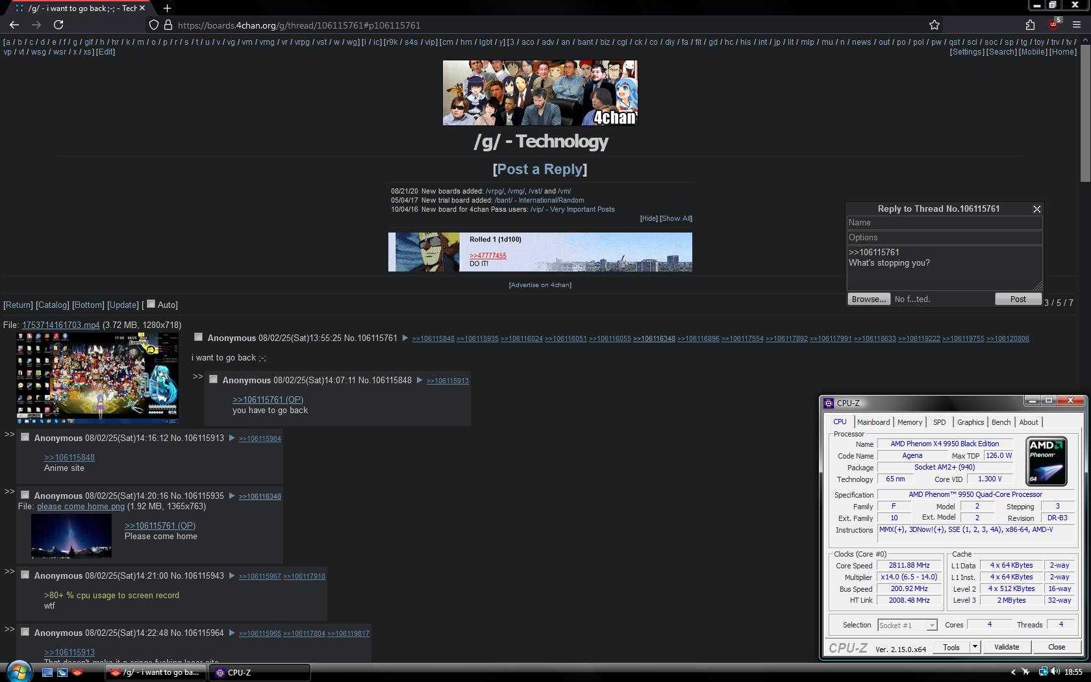Open post menu arrow for No.106115848

[x=420, y=380]
